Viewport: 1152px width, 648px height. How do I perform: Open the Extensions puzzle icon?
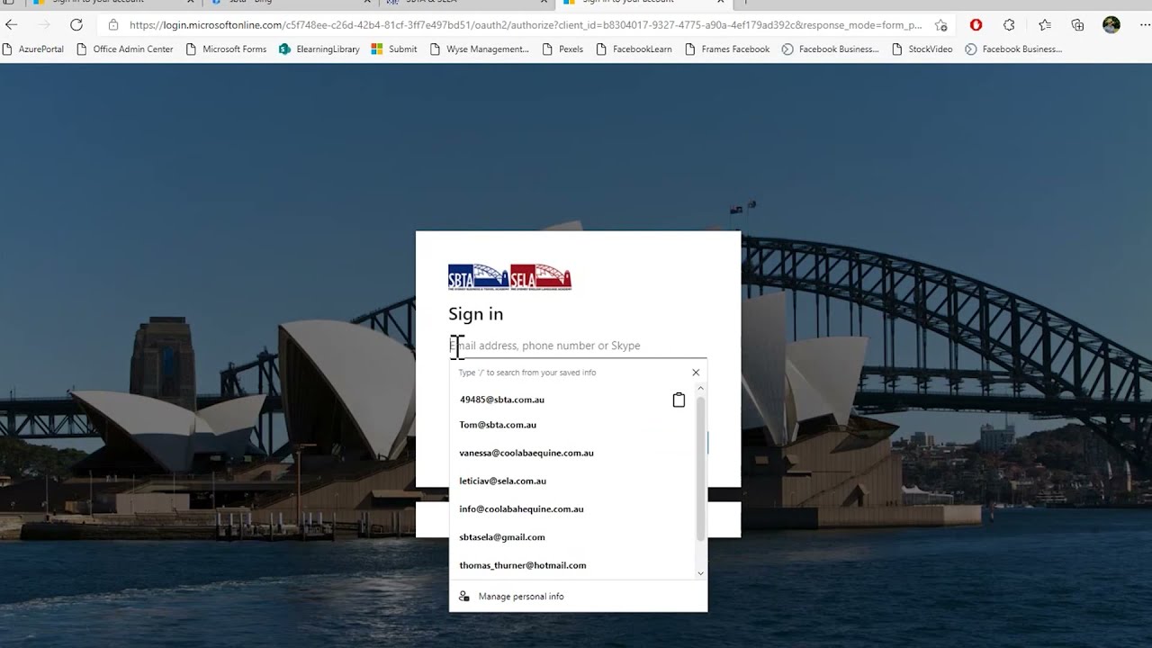click(1009, 25)
